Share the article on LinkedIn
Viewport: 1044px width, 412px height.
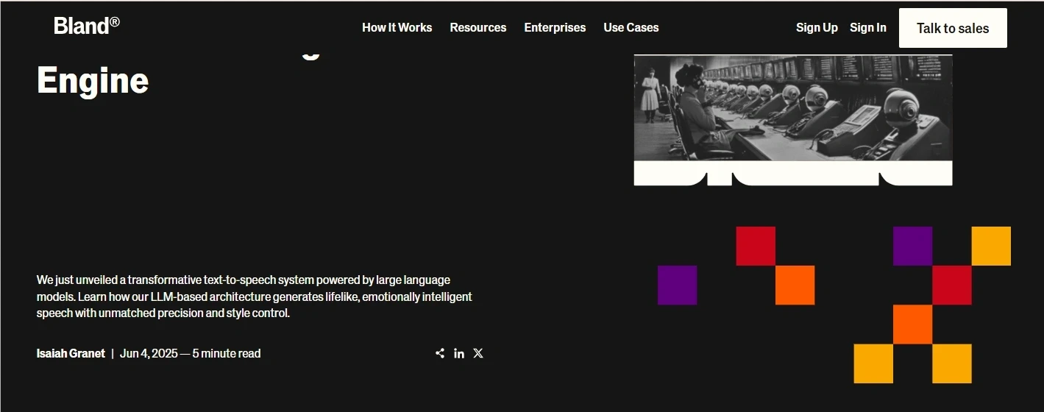pos(459,353)
